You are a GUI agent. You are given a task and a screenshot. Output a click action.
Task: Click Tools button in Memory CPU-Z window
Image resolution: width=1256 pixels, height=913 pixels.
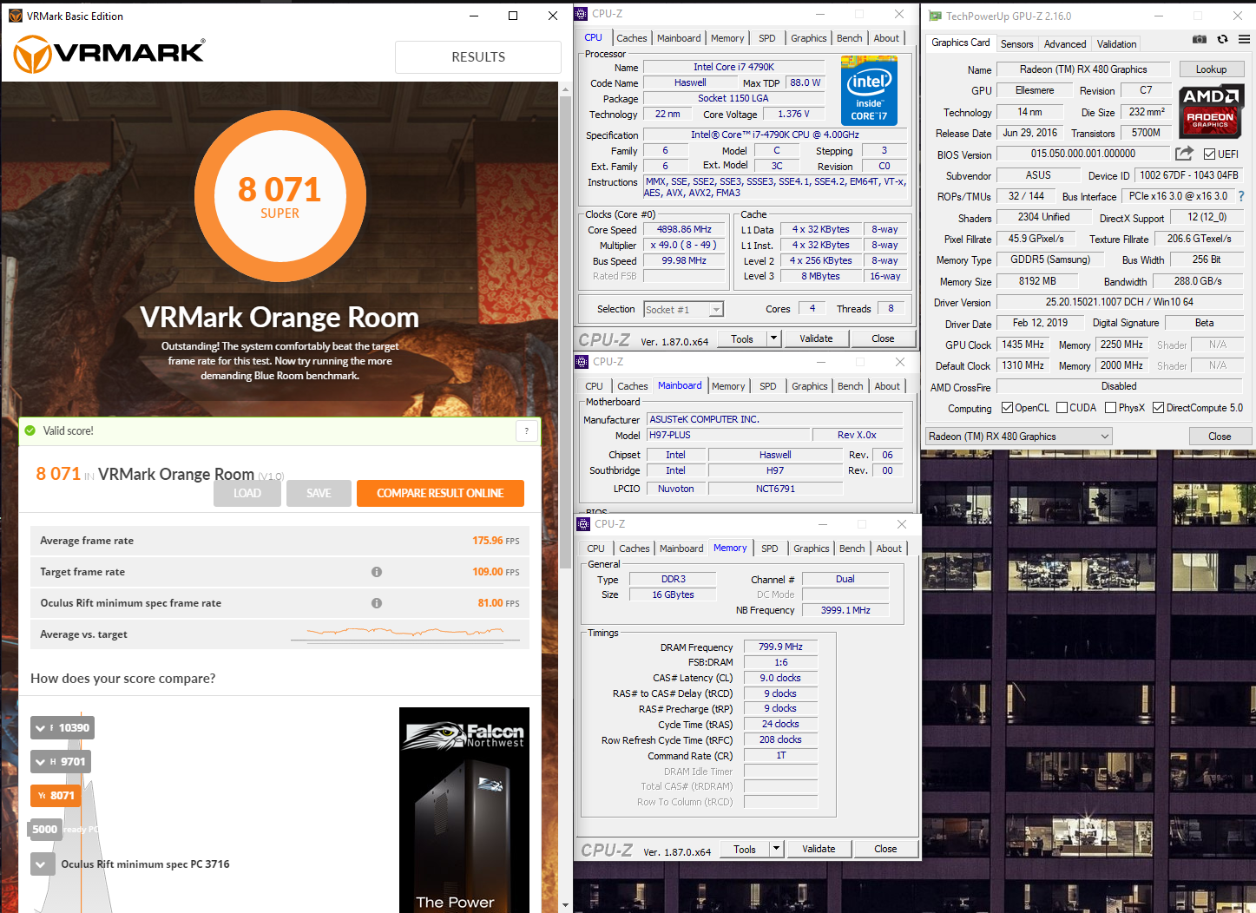click(745, 849)
